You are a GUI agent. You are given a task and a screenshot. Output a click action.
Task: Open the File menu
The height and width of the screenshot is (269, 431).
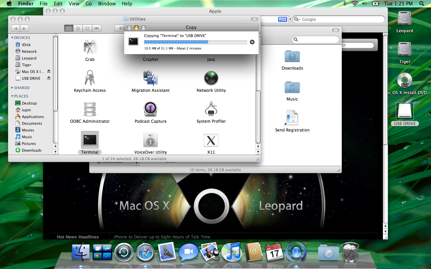point(43,4)
